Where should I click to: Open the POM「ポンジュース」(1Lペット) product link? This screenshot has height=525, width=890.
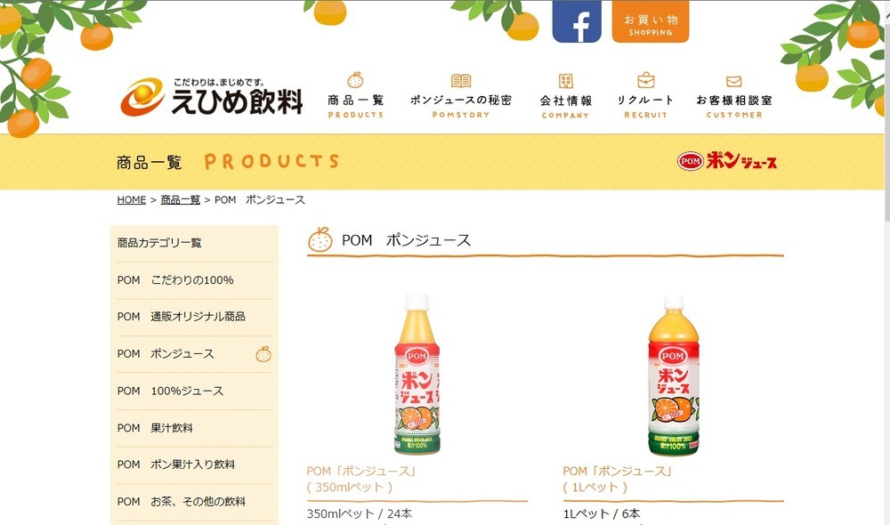[x=618, y=479]
